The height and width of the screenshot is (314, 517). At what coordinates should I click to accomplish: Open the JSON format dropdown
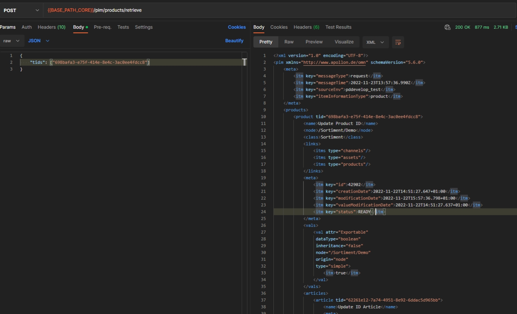click(38, 41)
